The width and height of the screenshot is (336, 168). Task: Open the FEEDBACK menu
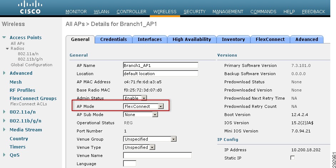314,12
